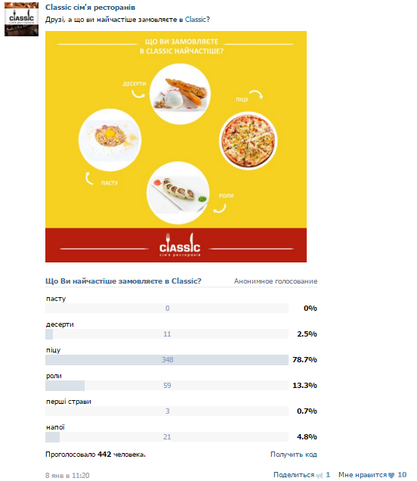Open the Classic restaurant avatar thumbnail
The height and width of the screenshot is (481, 417).
click(x=21, y=20)
